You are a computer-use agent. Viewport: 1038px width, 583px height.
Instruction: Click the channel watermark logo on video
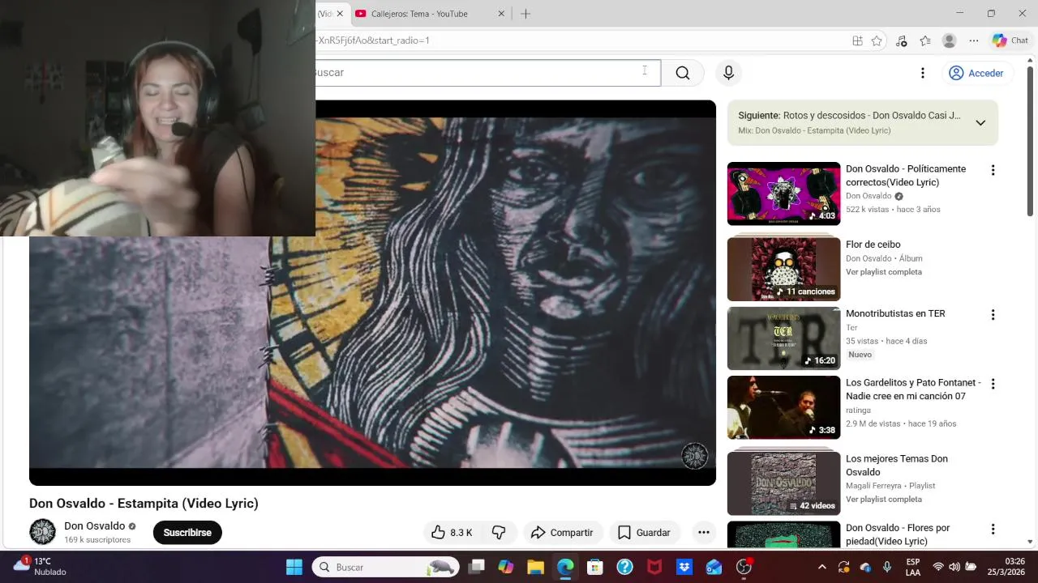[695, 456]
